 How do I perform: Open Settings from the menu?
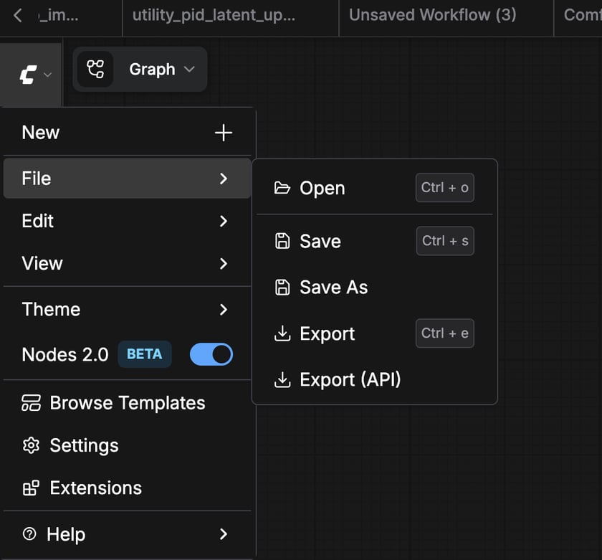point(127,445)
